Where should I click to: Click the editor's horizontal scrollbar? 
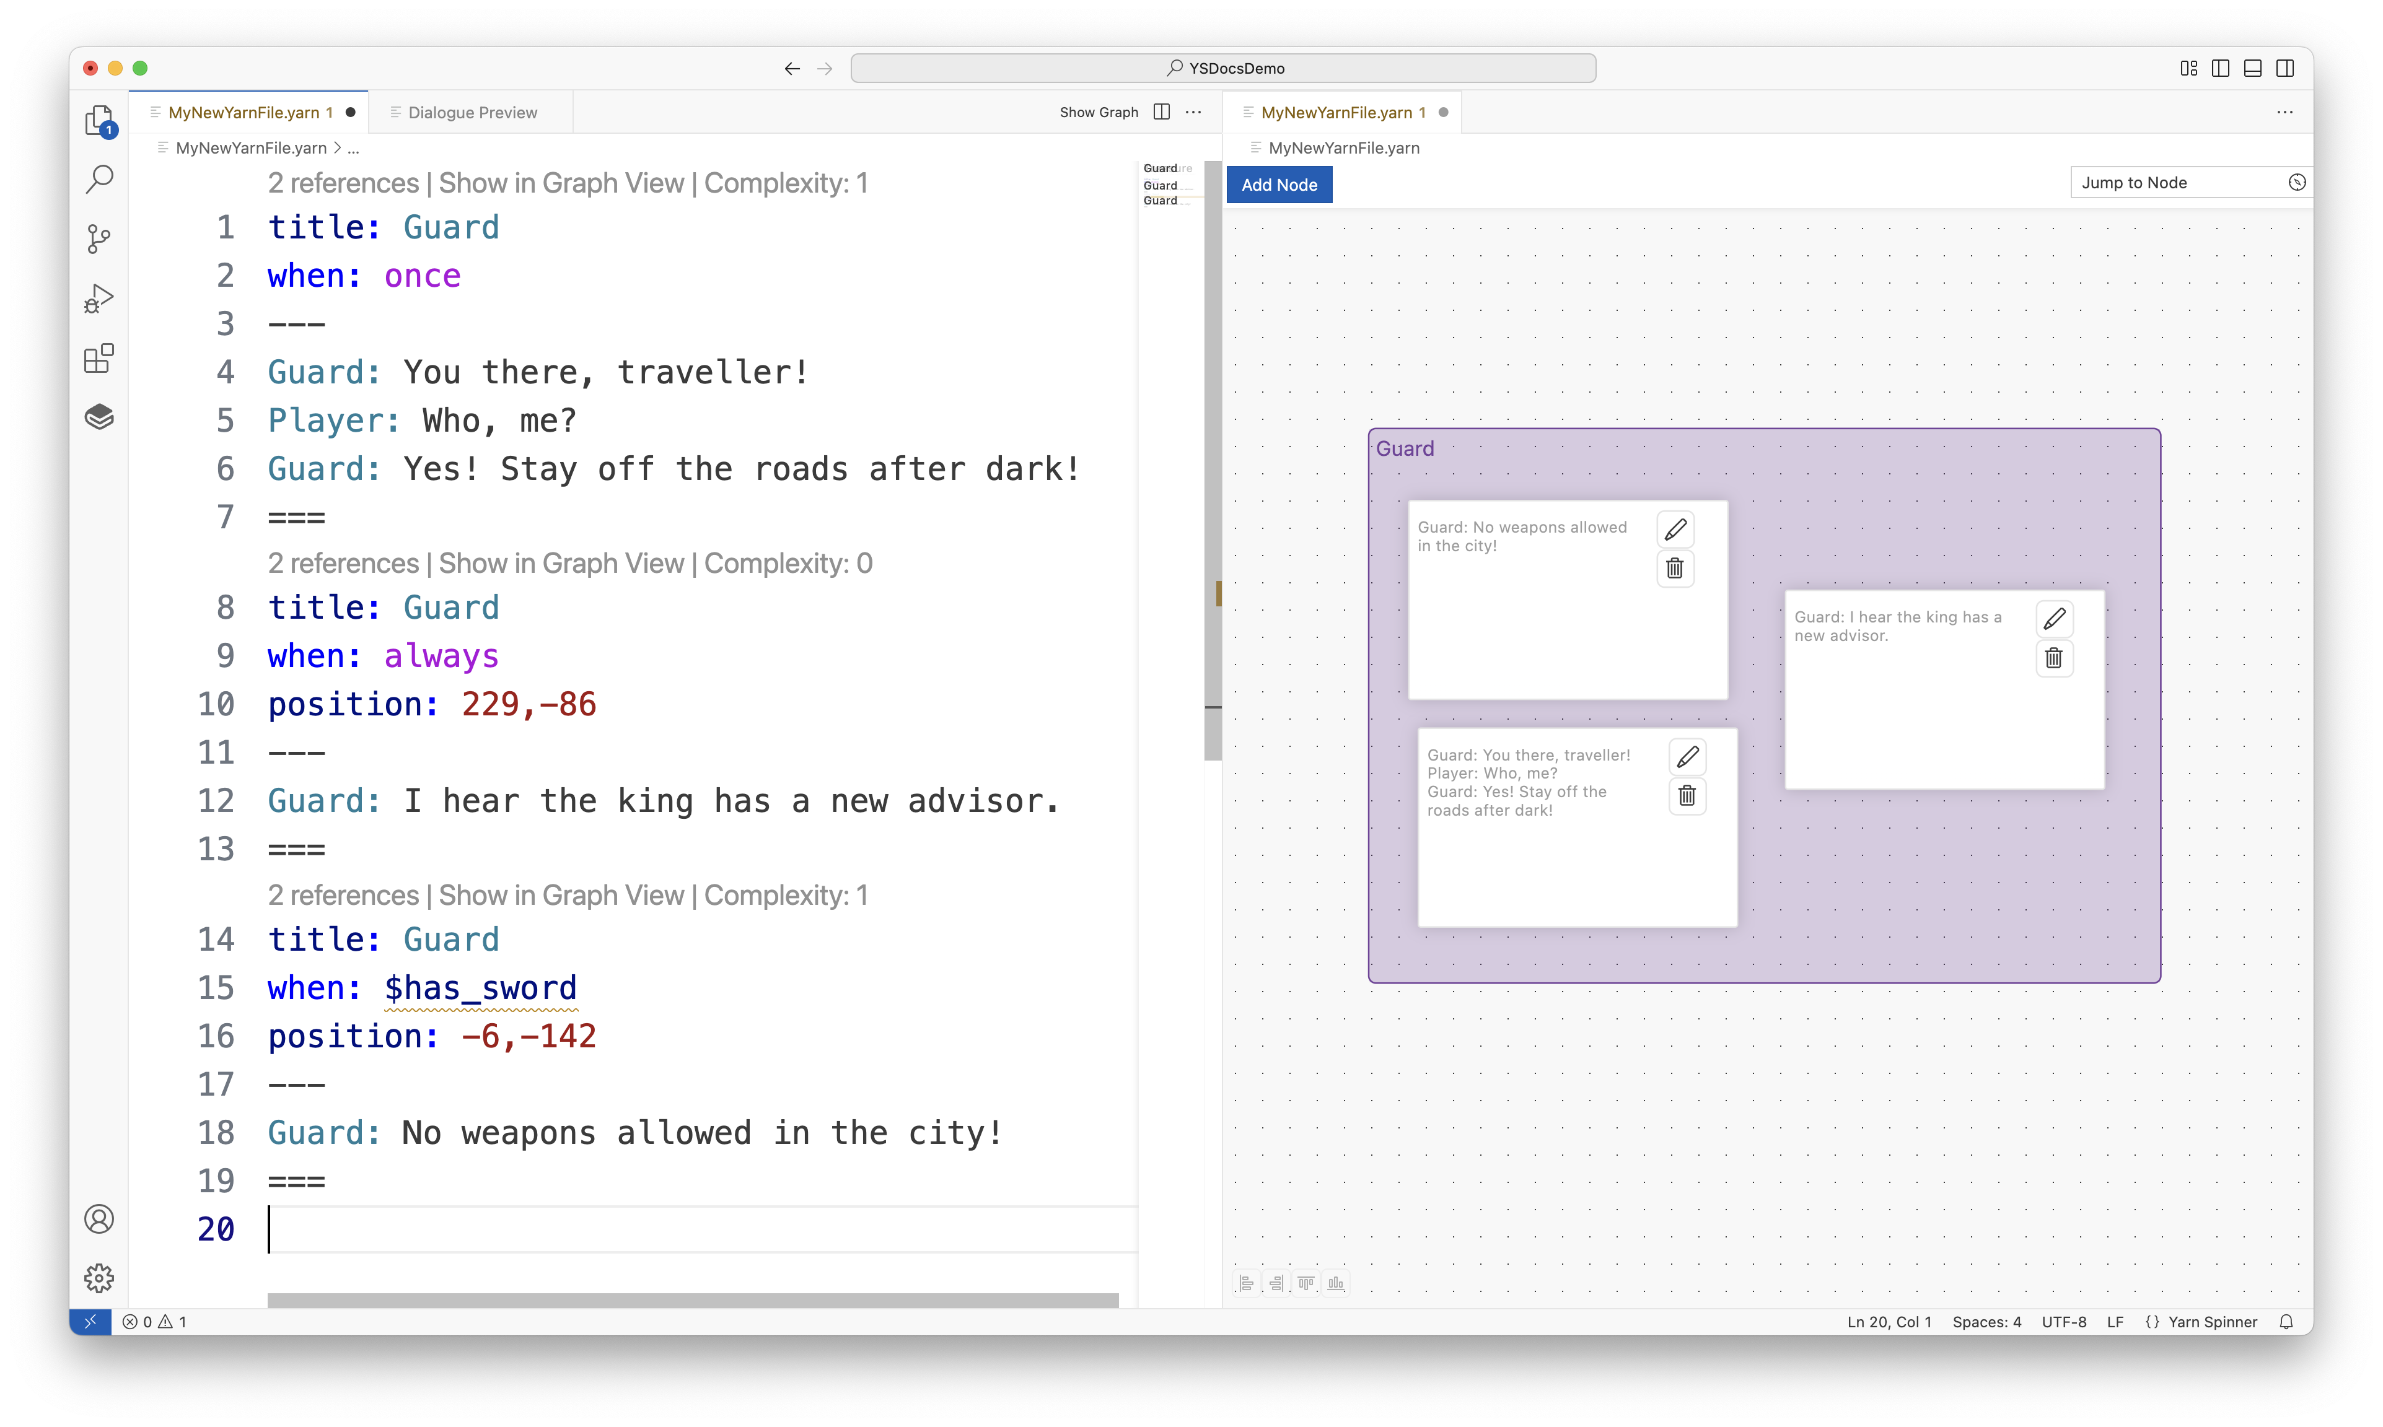click(692, 1300)
